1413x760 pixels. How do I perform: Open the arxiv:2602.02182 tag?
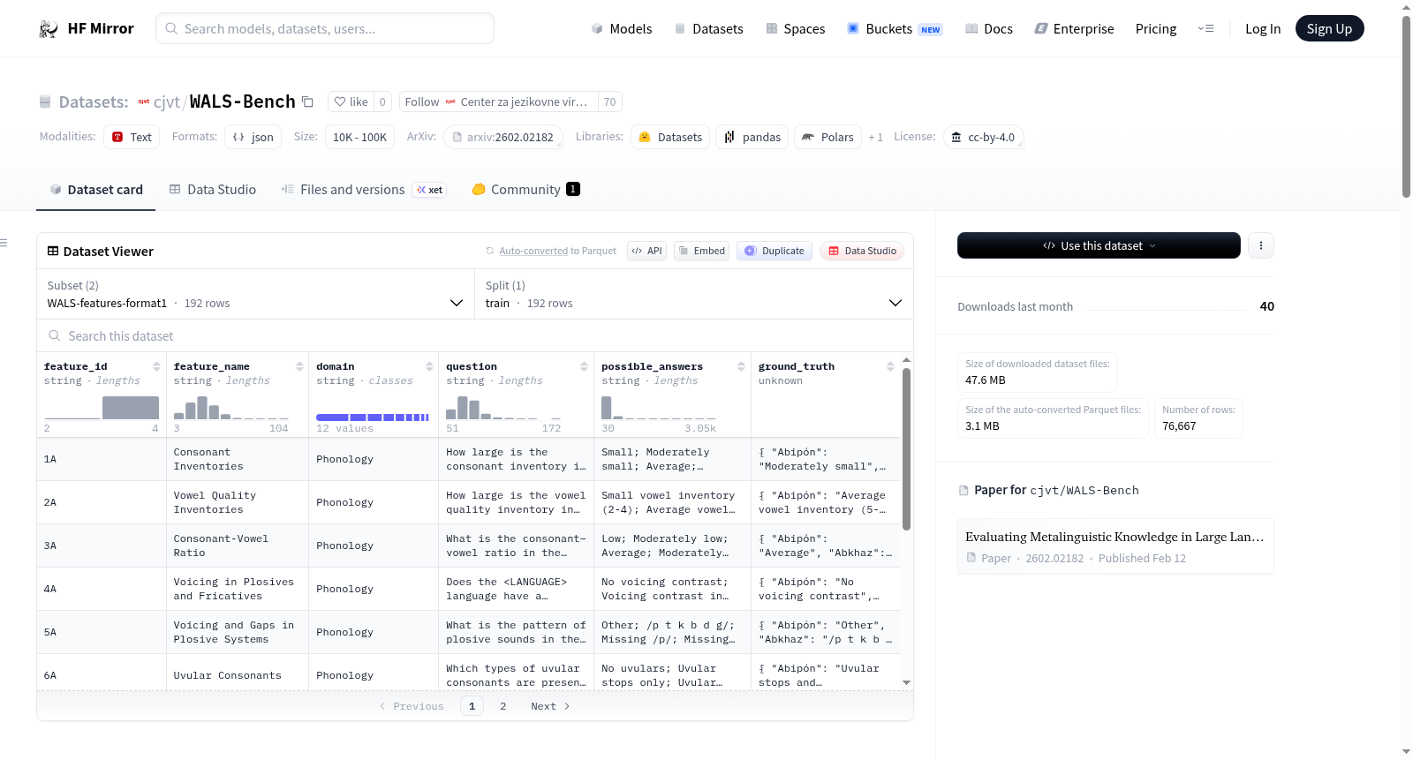click(502, 137)
